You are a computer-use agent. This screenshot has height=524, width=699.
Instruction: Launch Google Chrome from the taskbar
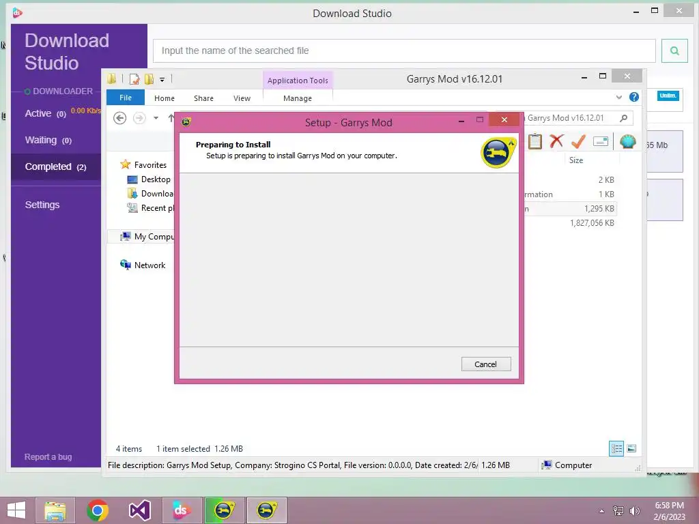click(98, 510)
